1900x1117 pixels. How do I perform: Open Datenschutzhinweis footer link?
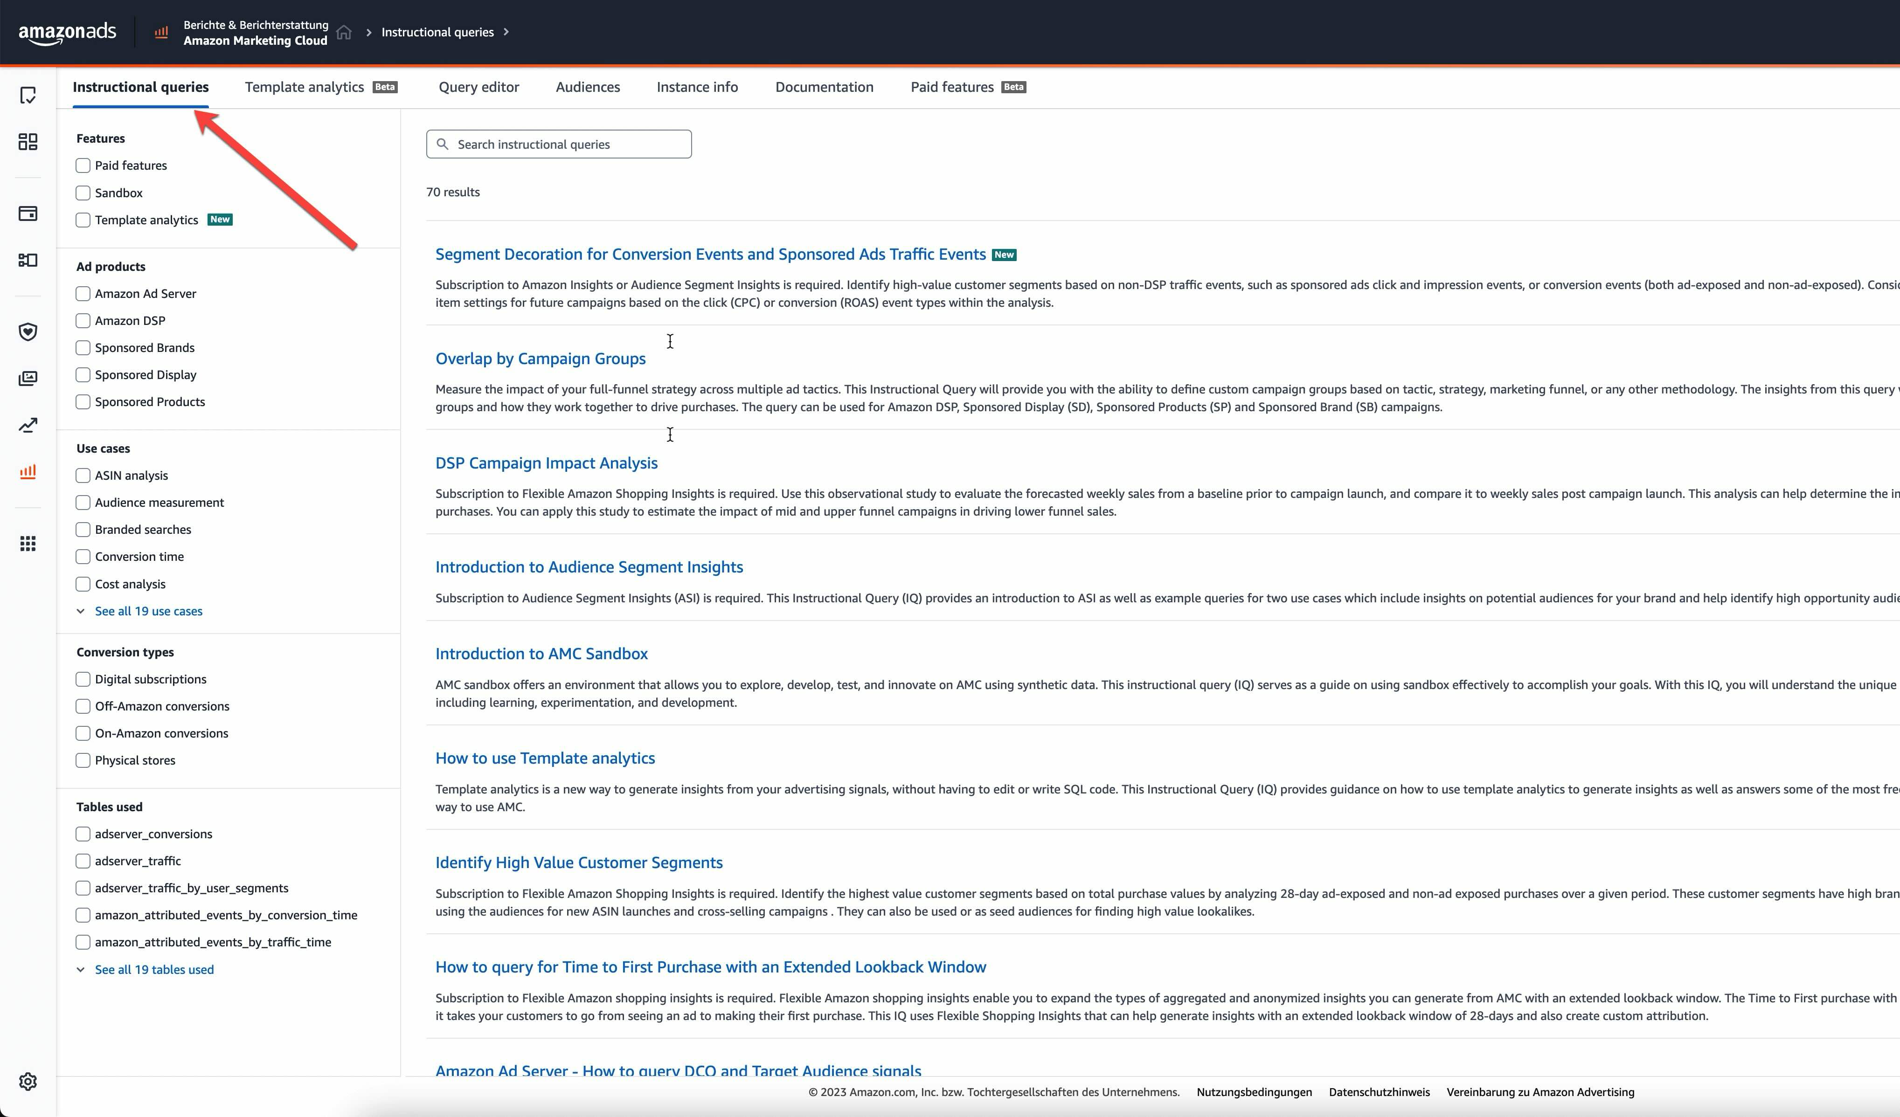tap(1379, 1092)
